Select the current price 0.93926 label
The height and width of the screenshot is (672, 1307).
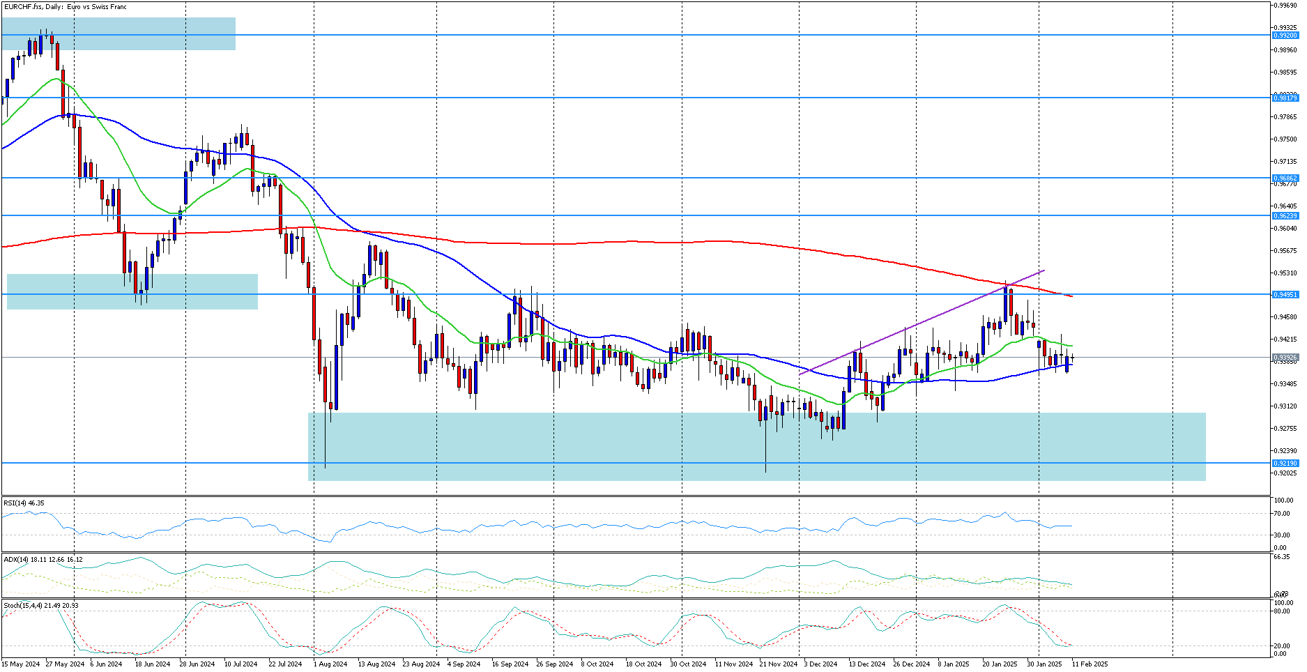pyautogui.click(x=1285, y=357)
